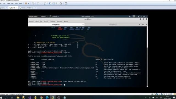Click the RPORT value 445

pyautogui.click(x=43, y=71)
